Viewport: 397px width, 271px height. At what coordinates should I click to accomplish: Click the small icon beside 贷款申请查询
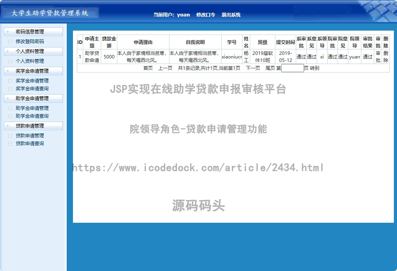coord(10,144)
